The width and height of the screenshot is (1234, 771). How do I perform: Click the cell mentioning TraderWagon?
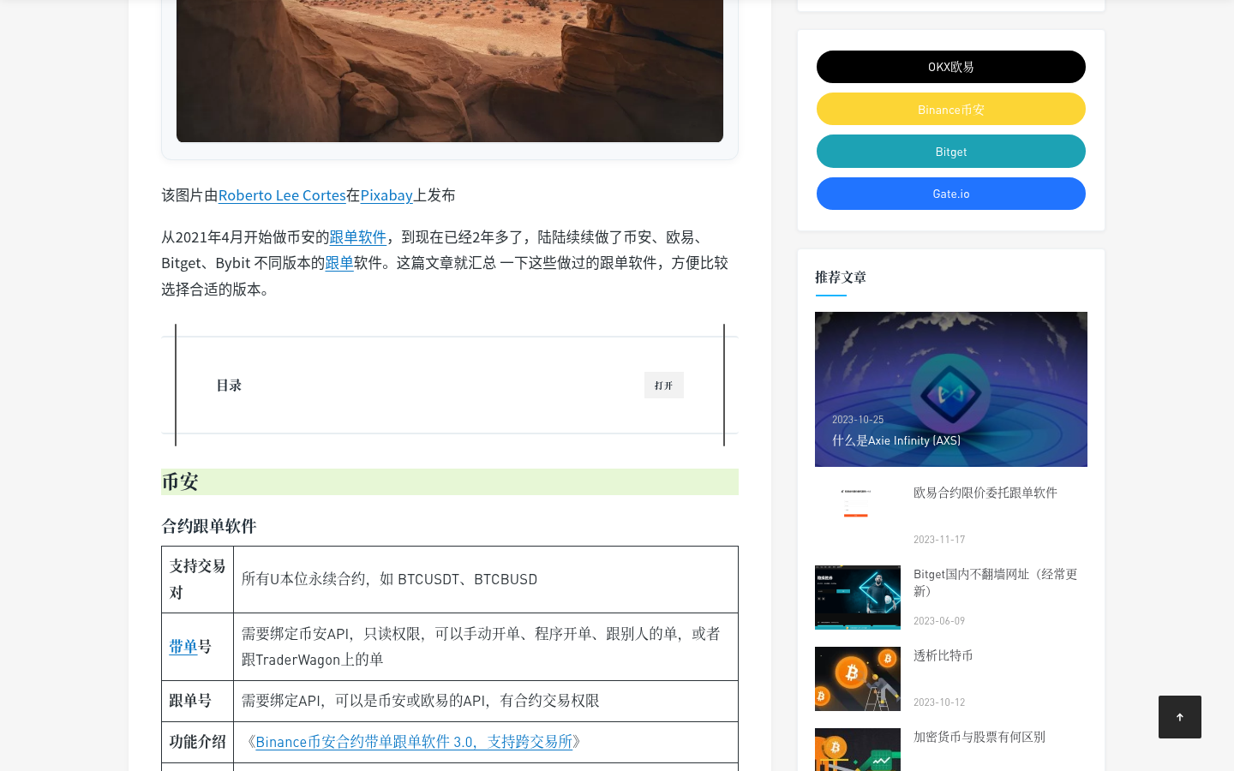[x=486, y=647]
